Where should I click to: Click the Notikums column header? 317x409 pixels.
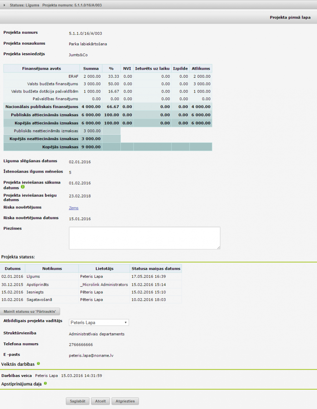tap(52, 269)
